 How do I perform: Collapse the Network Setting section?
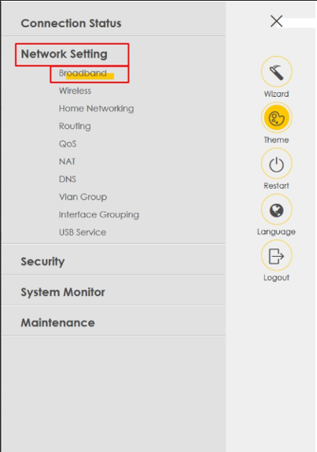pyautogui.click(x=65, y=54)
